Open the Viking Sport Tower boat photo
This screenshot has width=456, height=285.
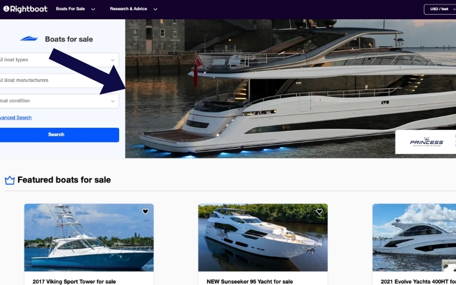[x=89, y=238]
